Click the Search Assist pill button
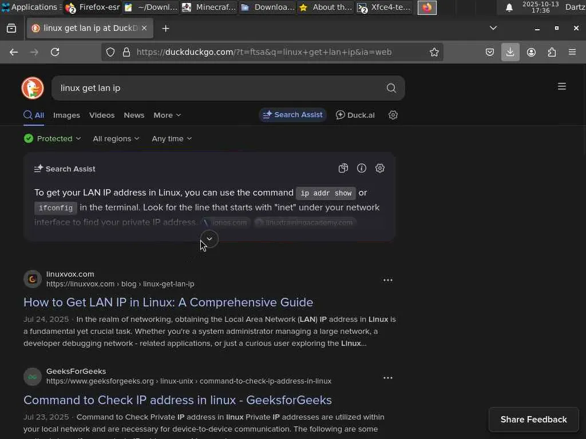The width and height of the screenshot is (586, 439). coord(292,115)
